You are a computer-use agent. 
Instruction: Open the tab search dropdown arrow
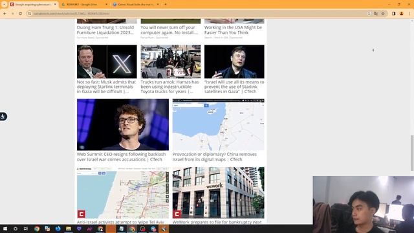[x=4, y=5]
